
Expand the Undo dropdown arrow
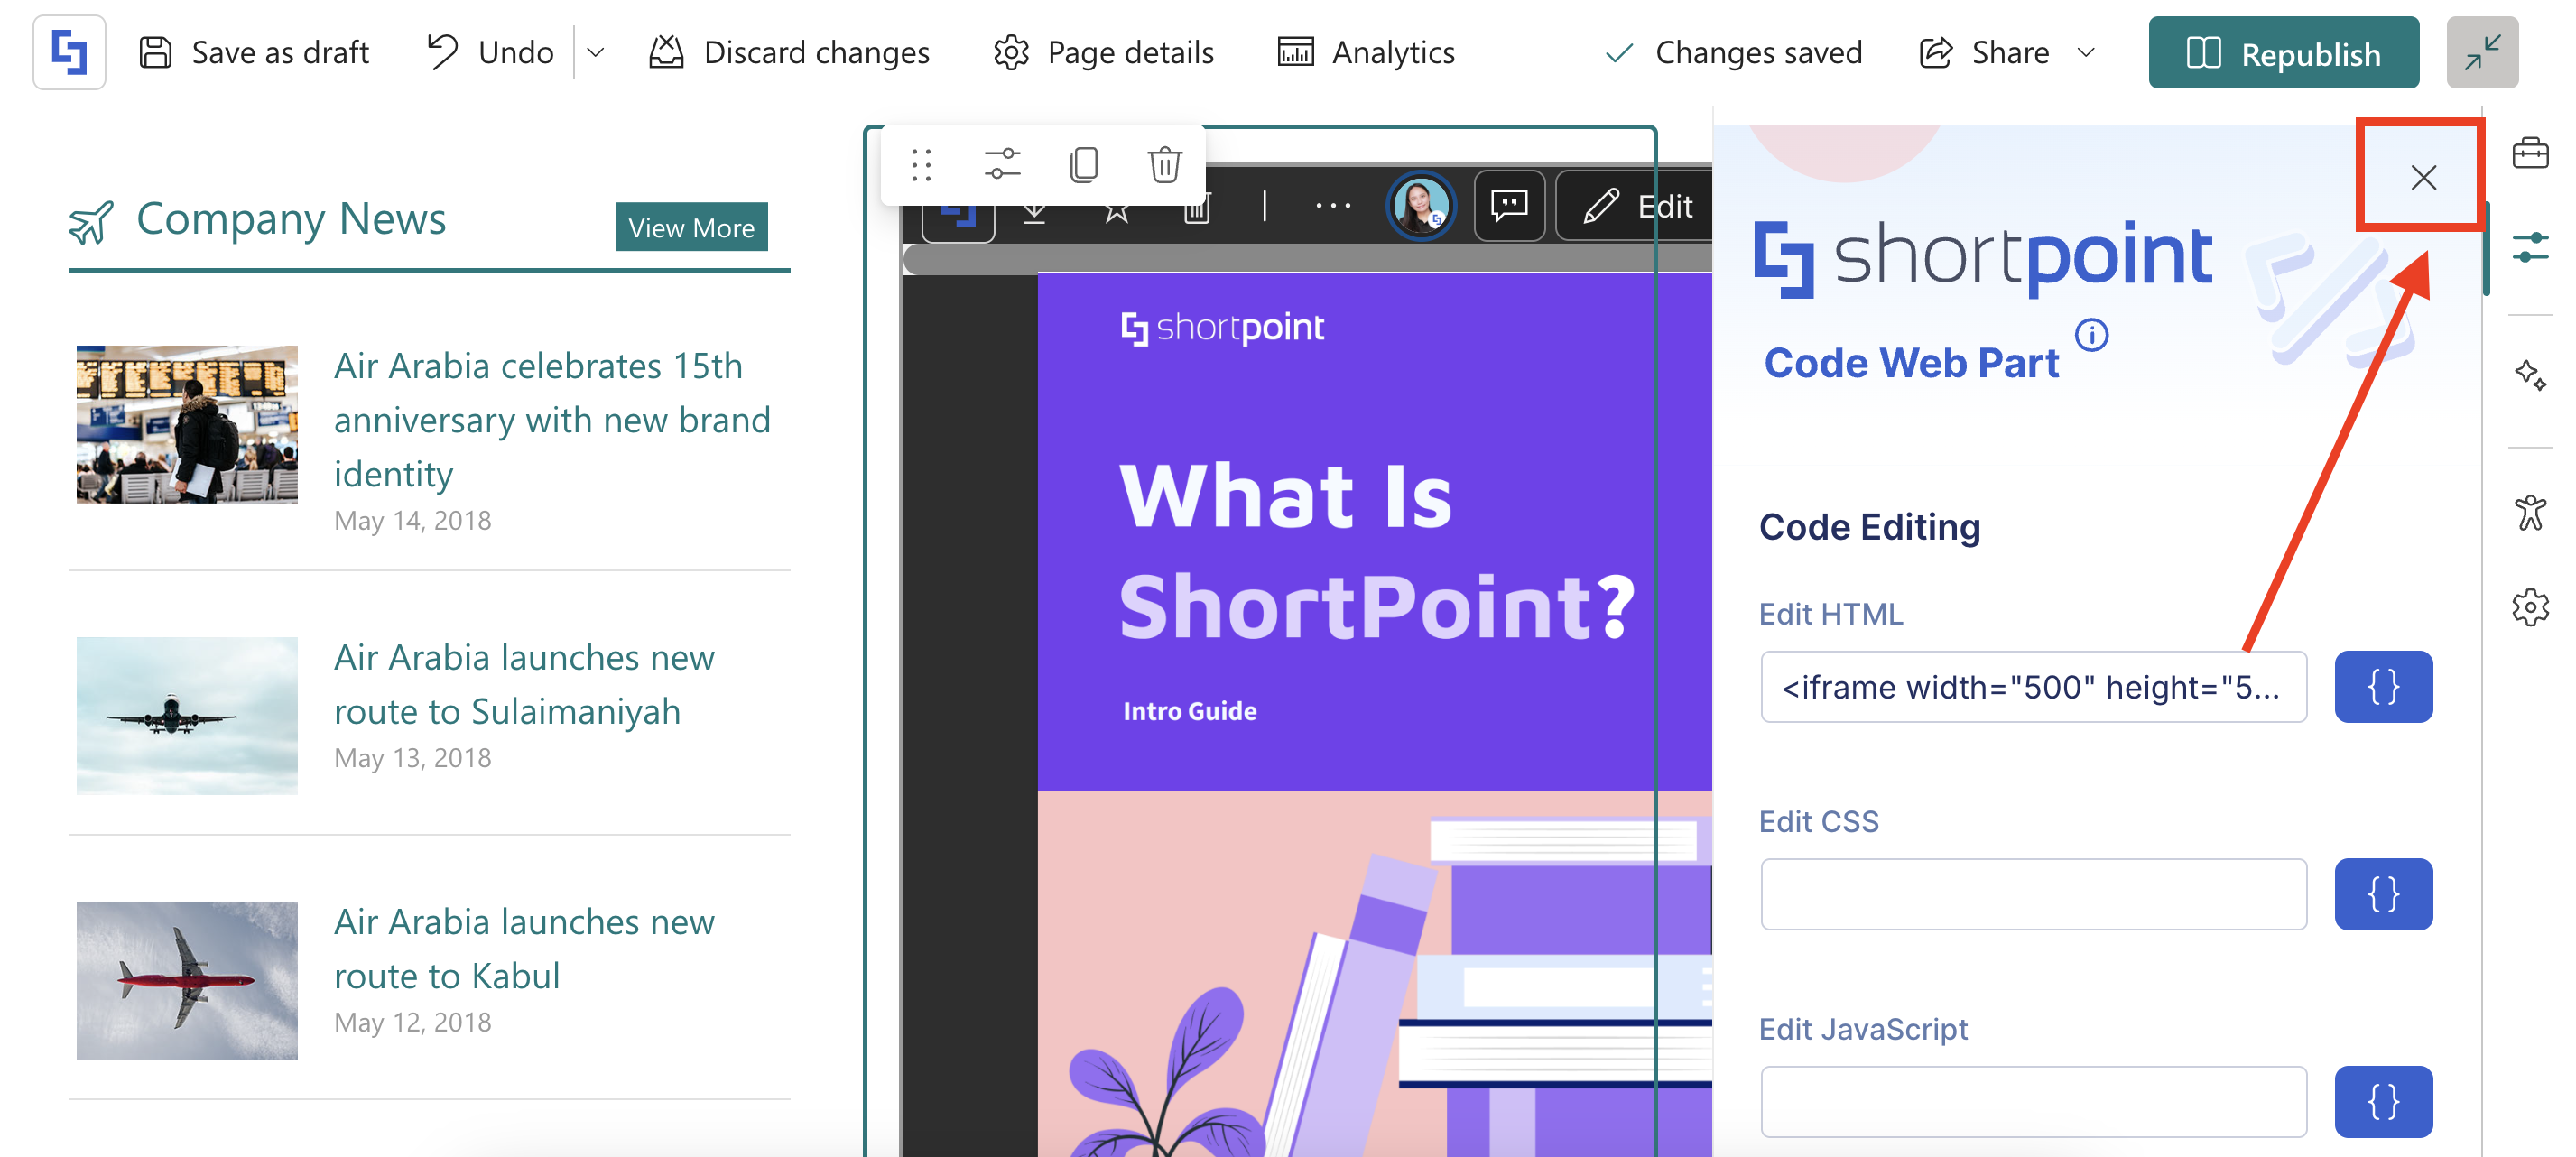coord(596,52)
